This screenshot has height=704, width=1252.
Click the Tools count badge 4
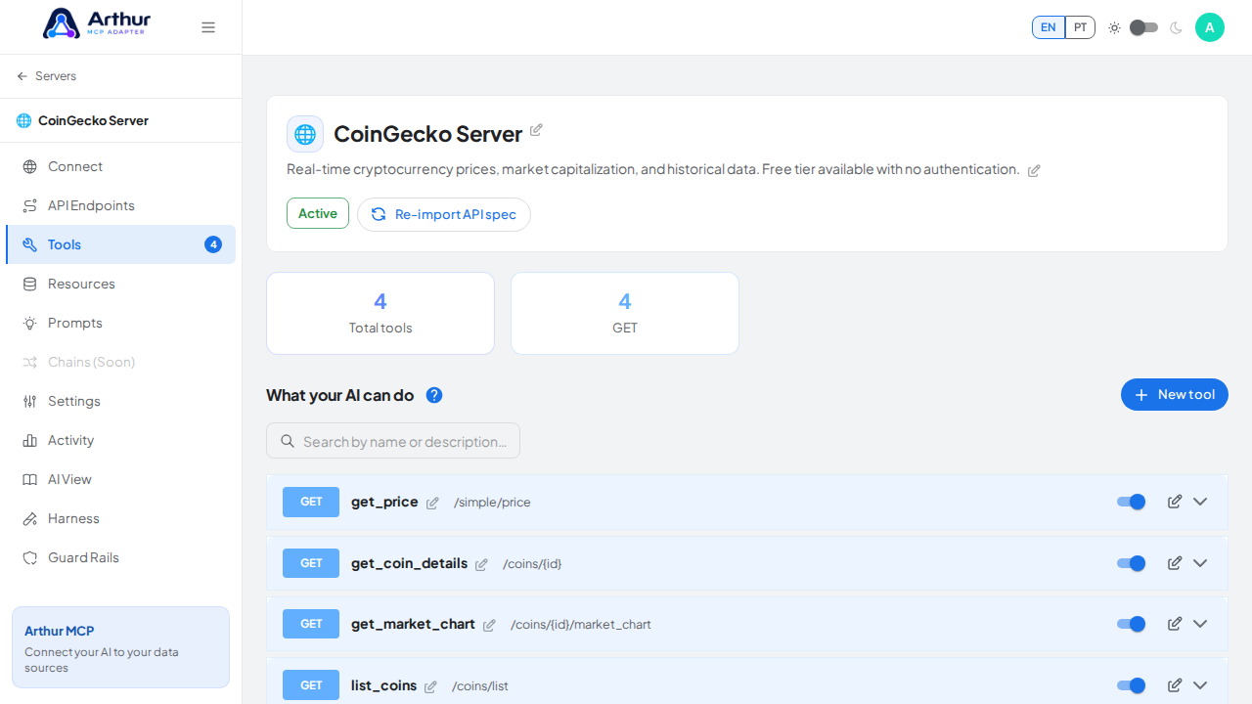(x=213, y=244)
